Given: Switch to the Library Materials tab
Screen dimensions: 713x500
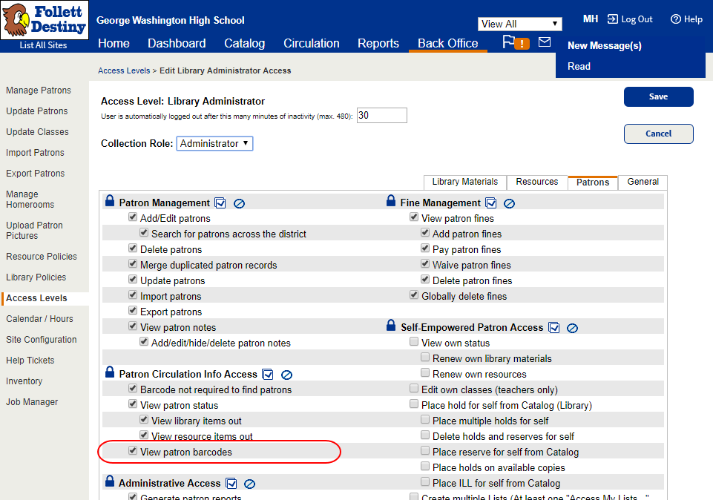Looking at the screenshot, I should 464,182.
